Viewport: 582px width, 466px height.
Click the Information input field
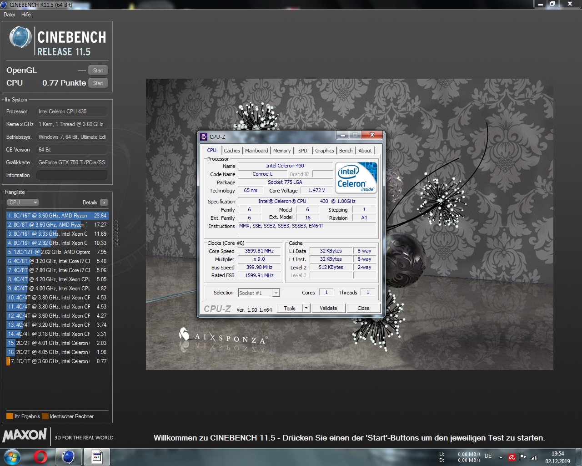(x=72, y=175)
